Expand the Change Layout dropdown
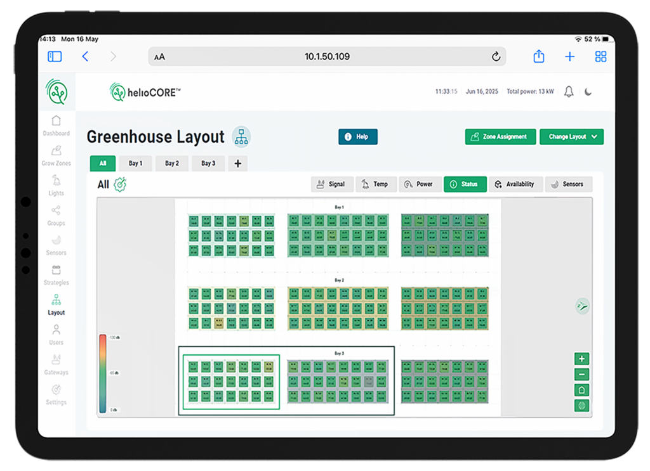 point(571,137)
